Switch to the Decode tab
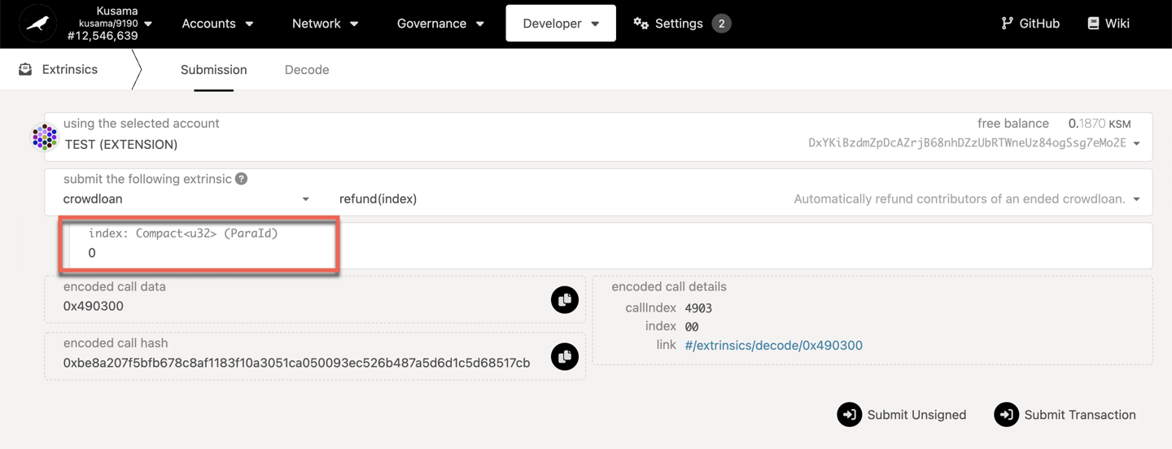Viewport: 1172px width, 449px height. pyautogui.click(x=307, y=70)
